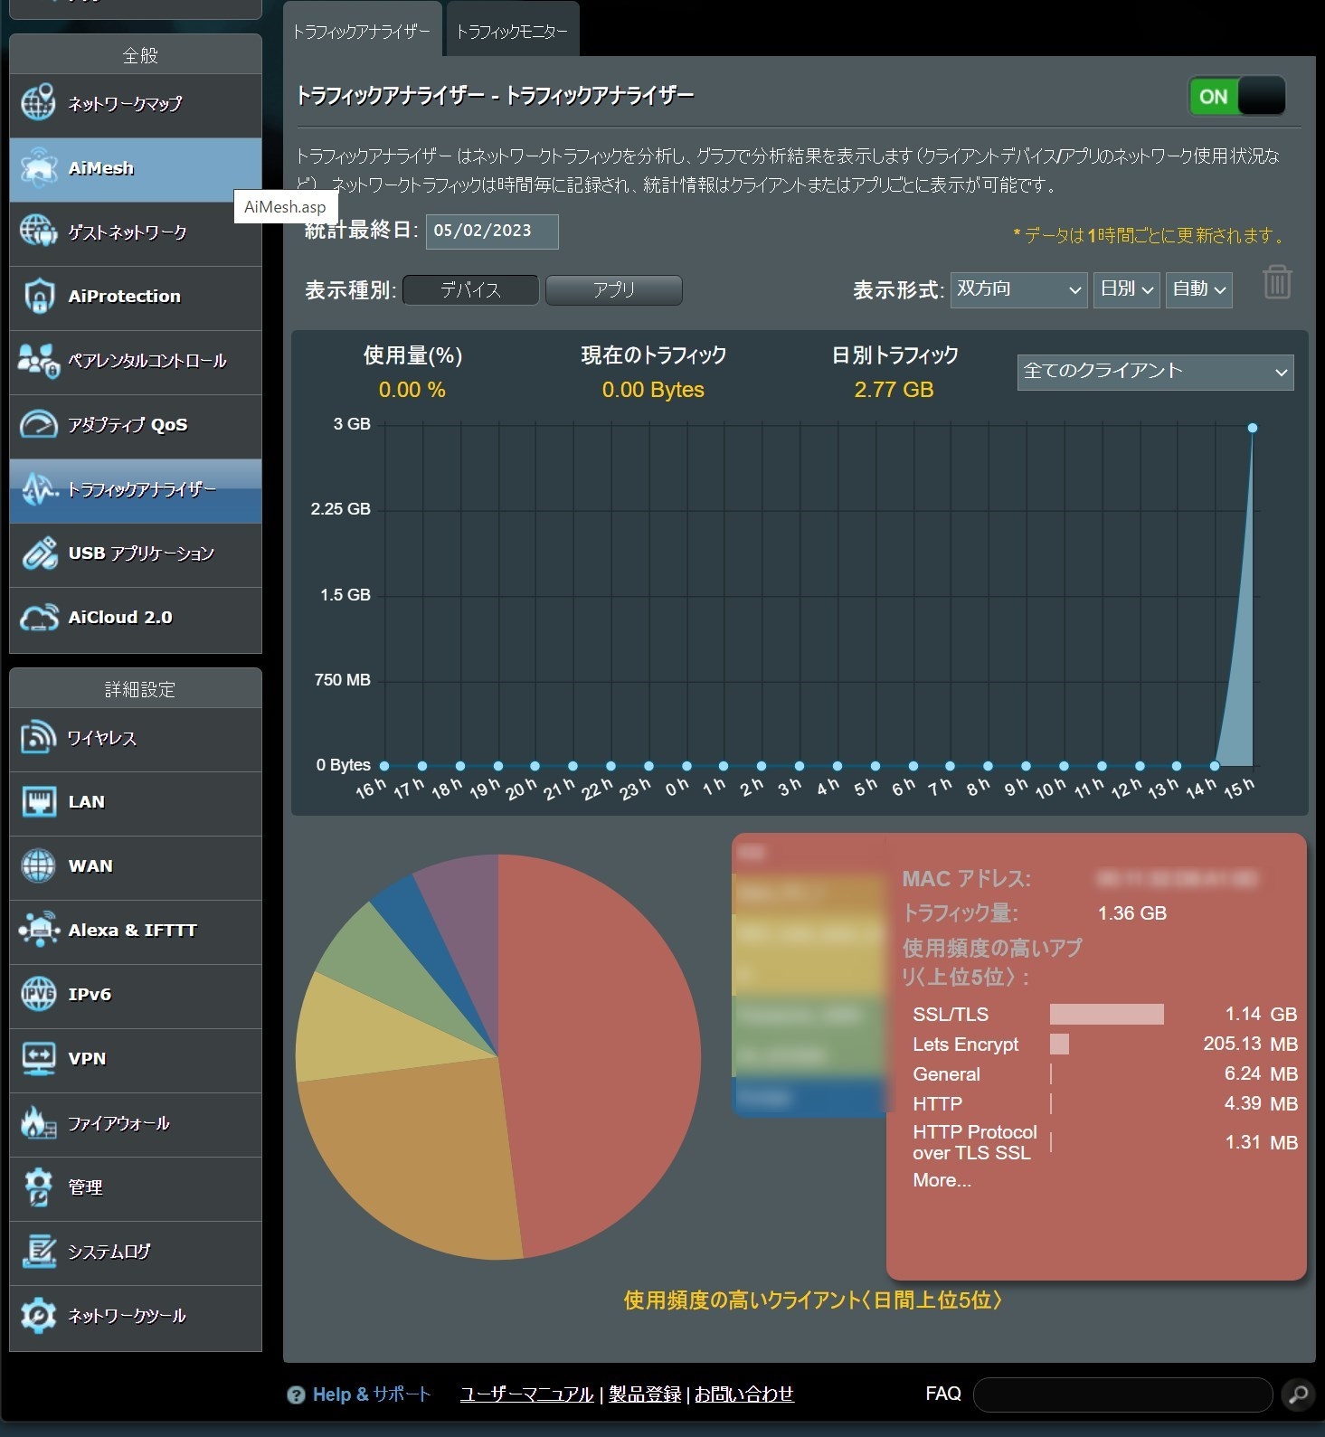The width and height of the screenshot is (1325, 1437).
Task: Switch display type to アプリ
Action: pos(614,290)
